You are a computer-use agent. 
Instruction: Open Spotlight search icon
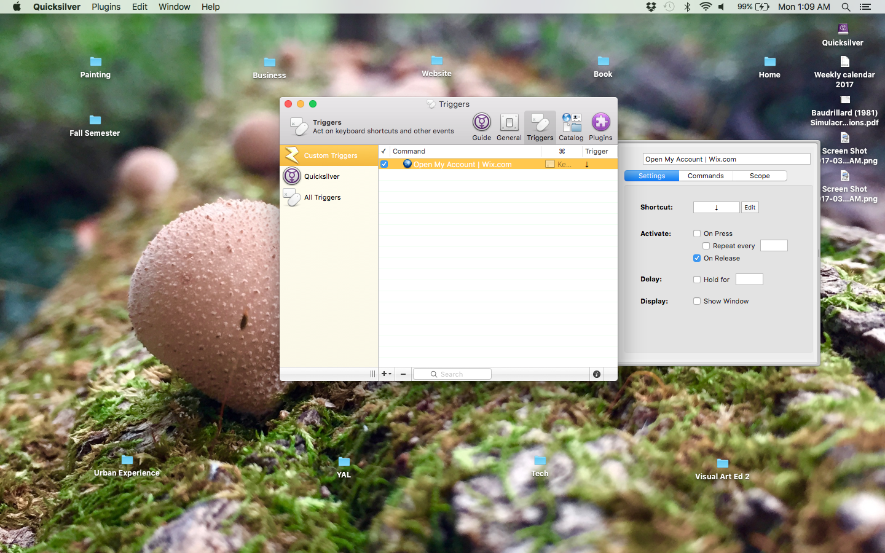[x=846, y=7]
